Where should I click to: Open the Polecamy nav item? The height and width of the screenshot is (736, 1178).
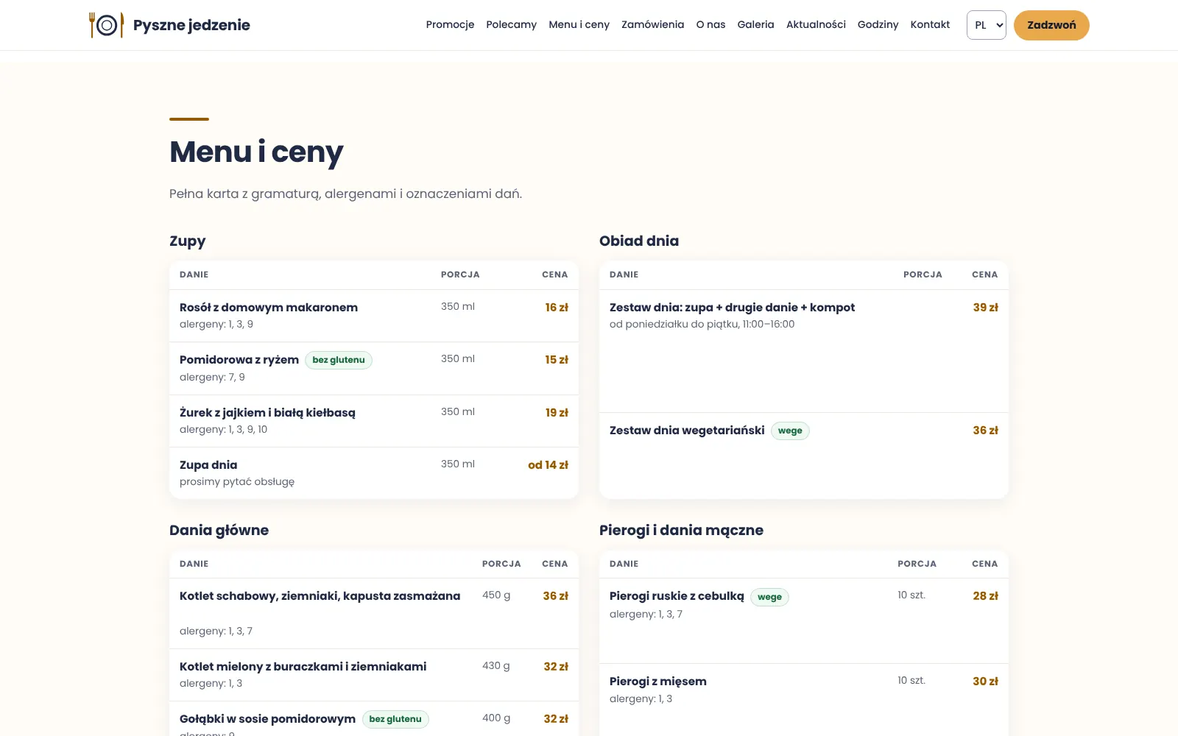click(511, 25)
